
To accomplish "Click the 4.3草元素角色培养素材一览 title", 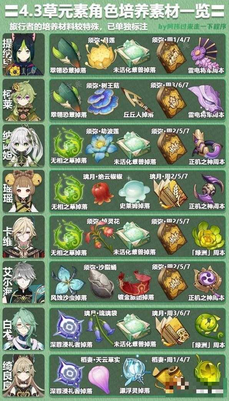I will pos(114,12).
